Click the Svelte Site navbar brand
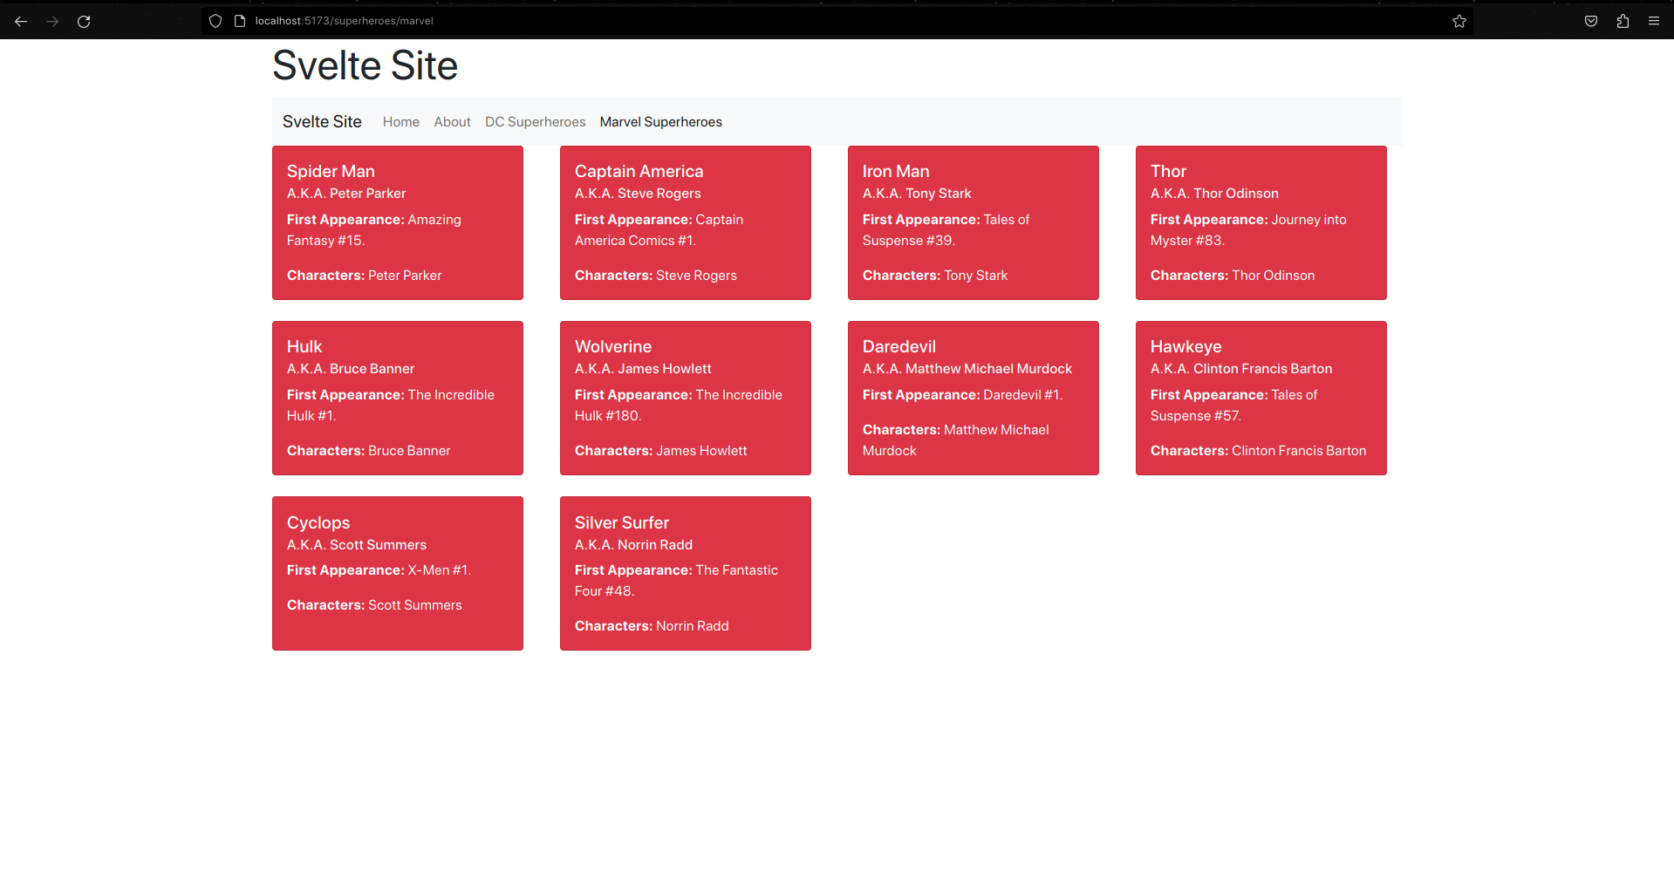Screen dimensions: 1674x880 pos(322,121)
